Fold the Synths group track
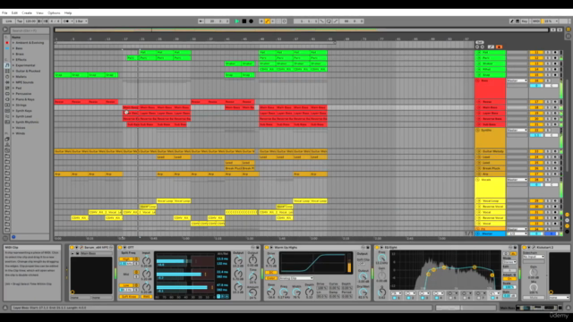This screenshot has width=573, height=322. click(478, 130)
